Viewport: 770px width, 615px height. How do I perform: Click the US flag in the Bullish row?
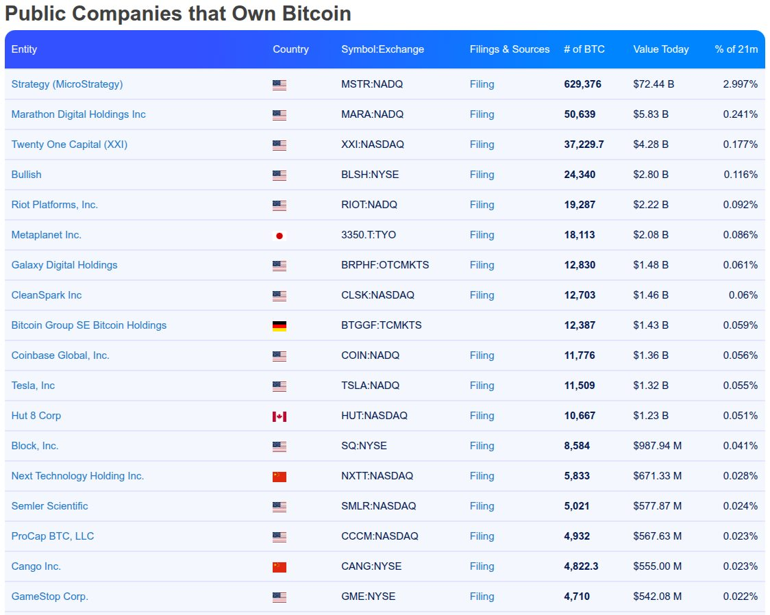coord(280,176)
